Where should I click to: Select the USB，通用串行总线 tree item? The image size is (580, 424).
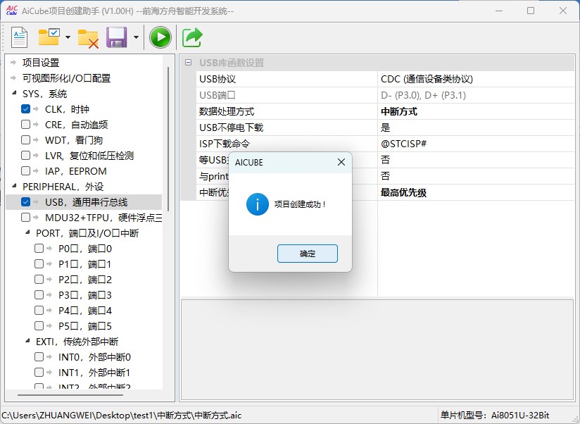pyautogui.click(x=86, y=202)
